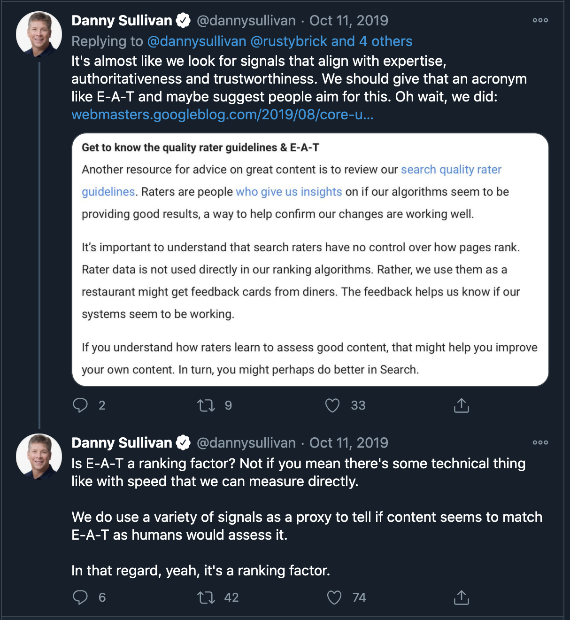This screenshot has height=620, width=570.
Task: Click the retweet icon showing 9 retweets
Action: click(206, 405)
